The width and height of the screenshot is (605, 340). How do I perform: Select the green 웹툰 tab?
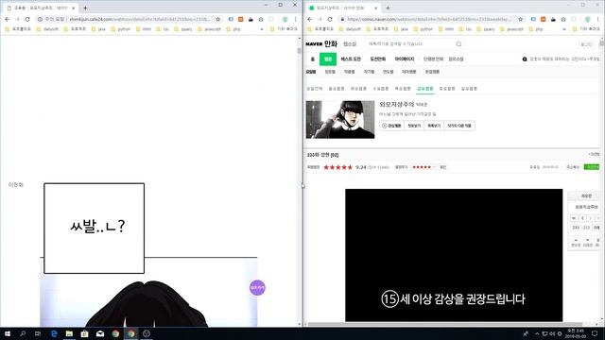328,59
